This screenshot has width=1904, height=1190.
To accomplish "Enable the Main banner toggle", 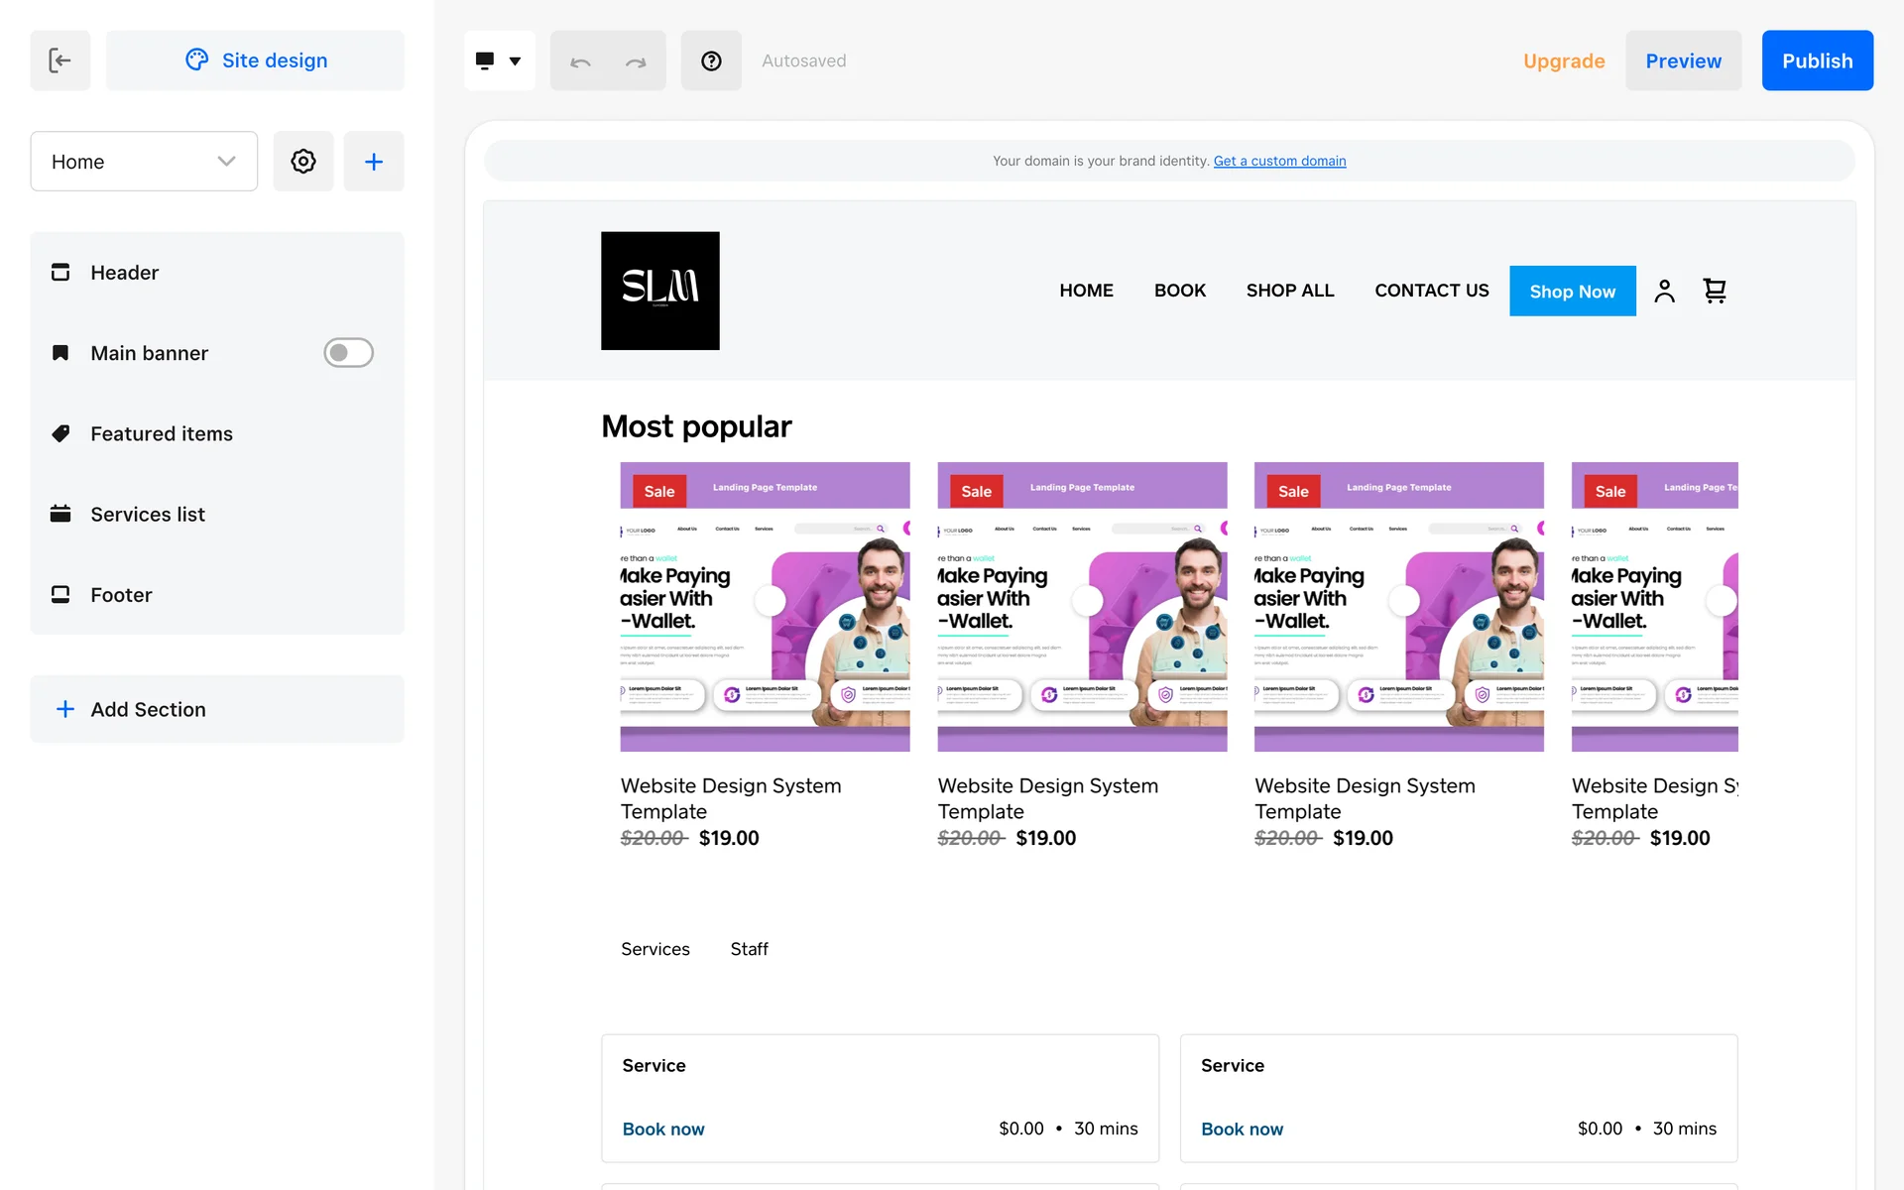I will click(348, 353).
